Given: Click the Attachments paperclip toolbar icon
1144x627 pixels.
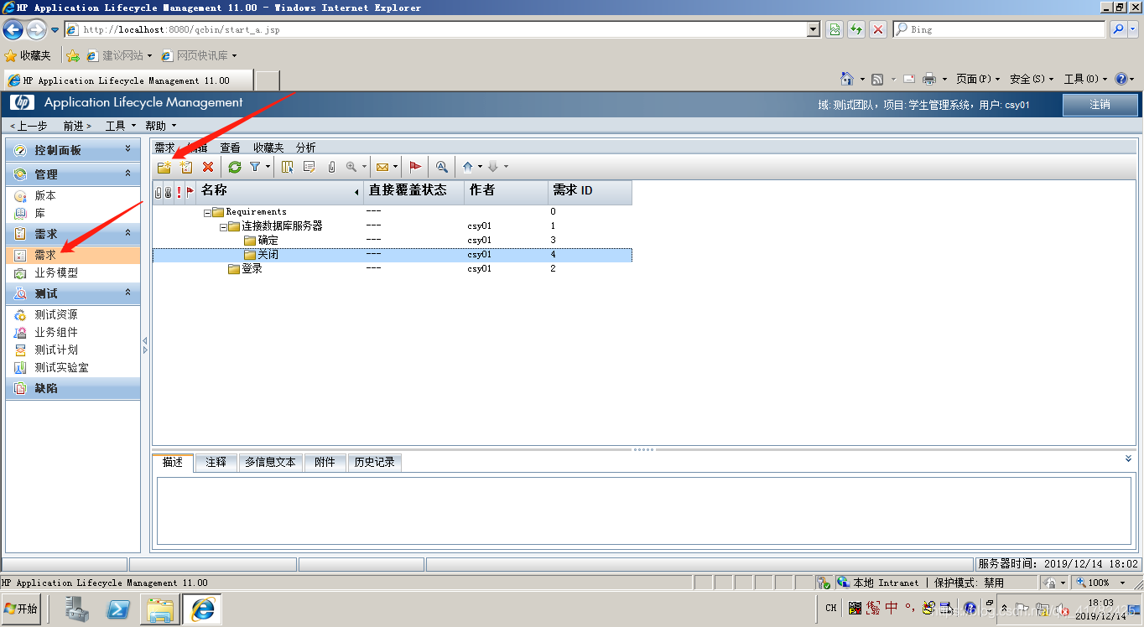Looking at the screenshot, I should point(331,167).
